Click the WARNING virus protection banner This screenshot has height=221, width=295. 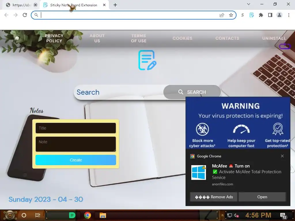pos(238,123)
